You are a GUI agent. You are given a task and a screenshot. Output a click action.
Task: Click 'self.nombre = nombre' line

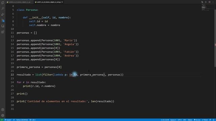pos(45,25)
